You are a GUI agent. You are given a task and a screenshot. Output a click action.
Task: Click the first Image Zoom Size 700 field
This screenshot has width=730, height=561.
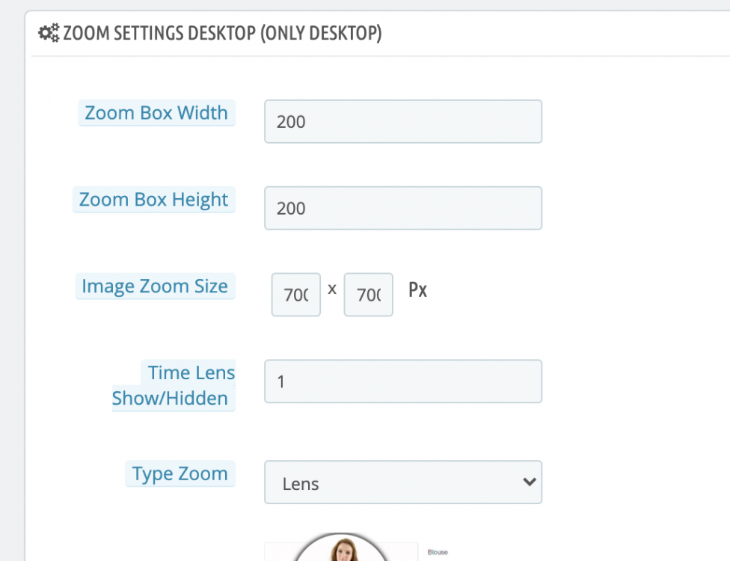[x=295, y=294]
